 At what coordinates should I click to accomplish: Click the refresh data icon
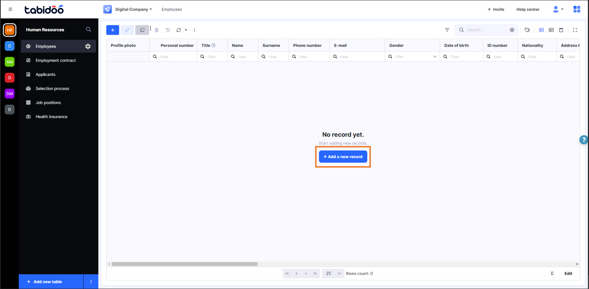(178, 30)
